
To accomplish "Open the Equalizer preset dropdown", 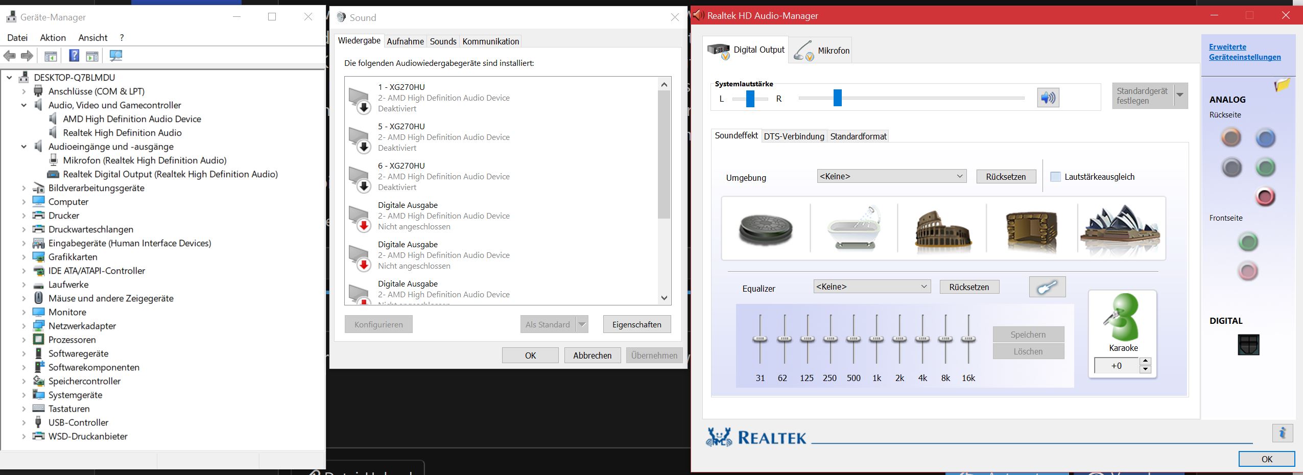I will click(x=872, y=287).
